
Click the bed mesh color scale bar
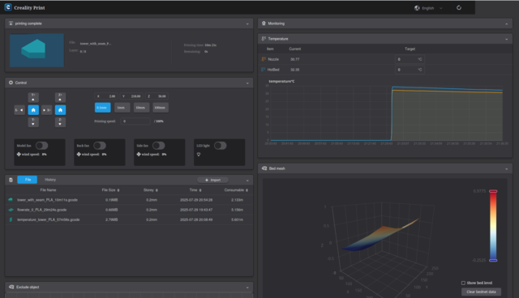point(493,226)
